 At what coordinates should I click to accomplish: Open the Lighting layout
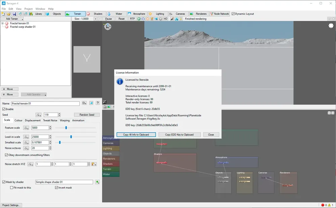pos(157,14)
